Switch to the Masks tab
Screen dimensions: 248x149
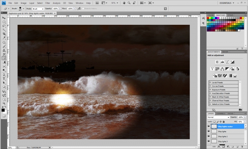tap(225, 52)
